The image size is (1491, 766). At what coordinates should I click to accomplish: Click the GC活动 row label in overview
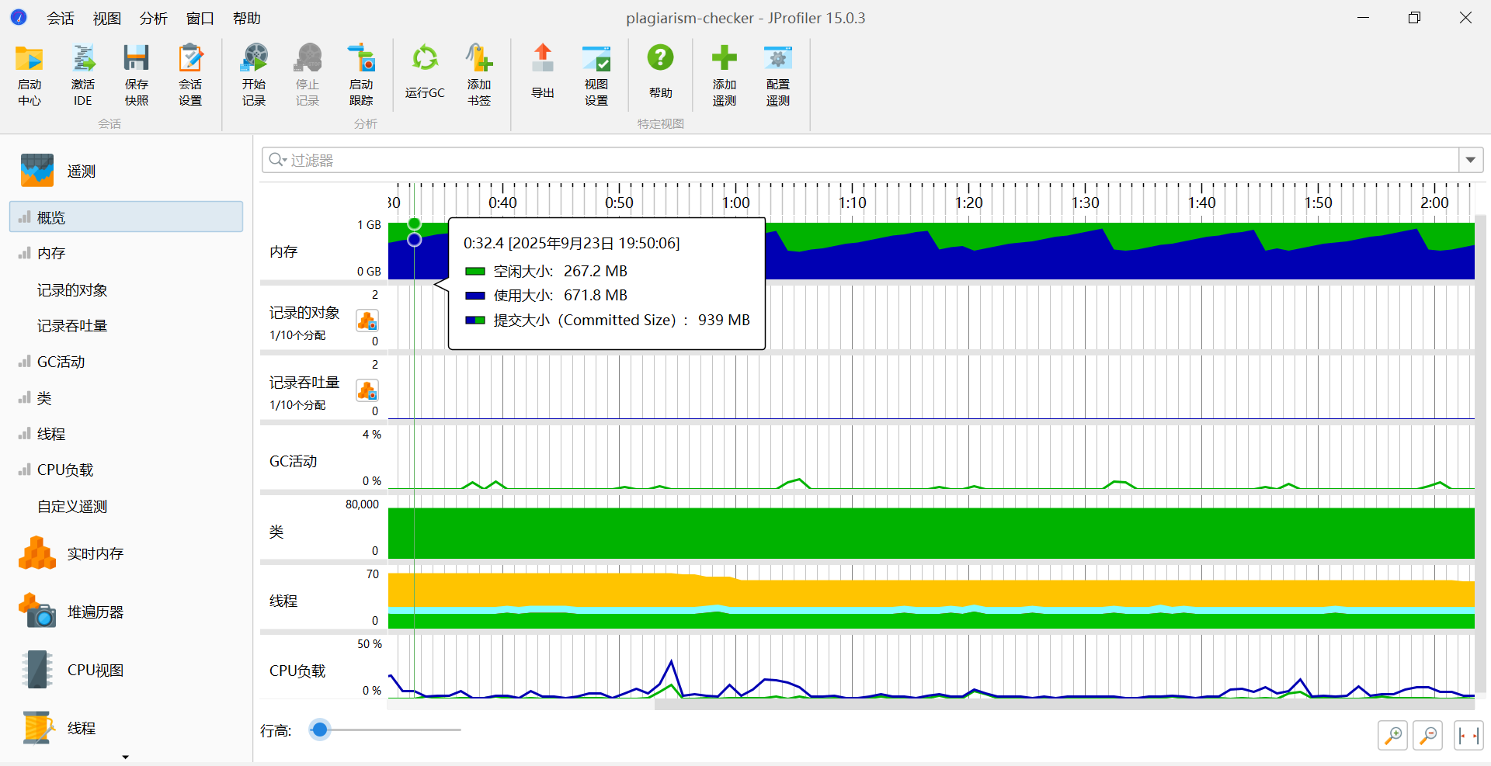coord(293,461)
